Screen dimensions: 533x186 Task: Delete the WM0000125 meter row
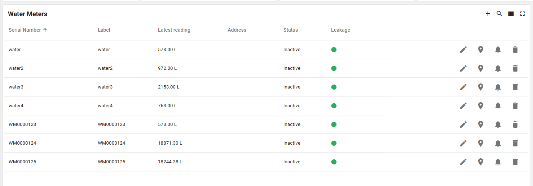tap(515, 162)
